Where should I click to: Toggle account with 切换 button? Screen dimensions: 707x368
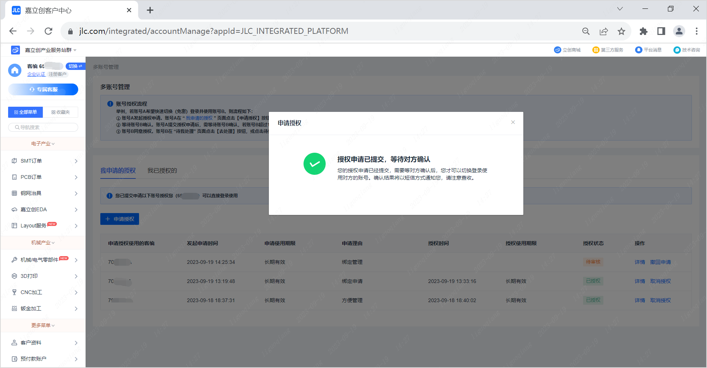75,66
